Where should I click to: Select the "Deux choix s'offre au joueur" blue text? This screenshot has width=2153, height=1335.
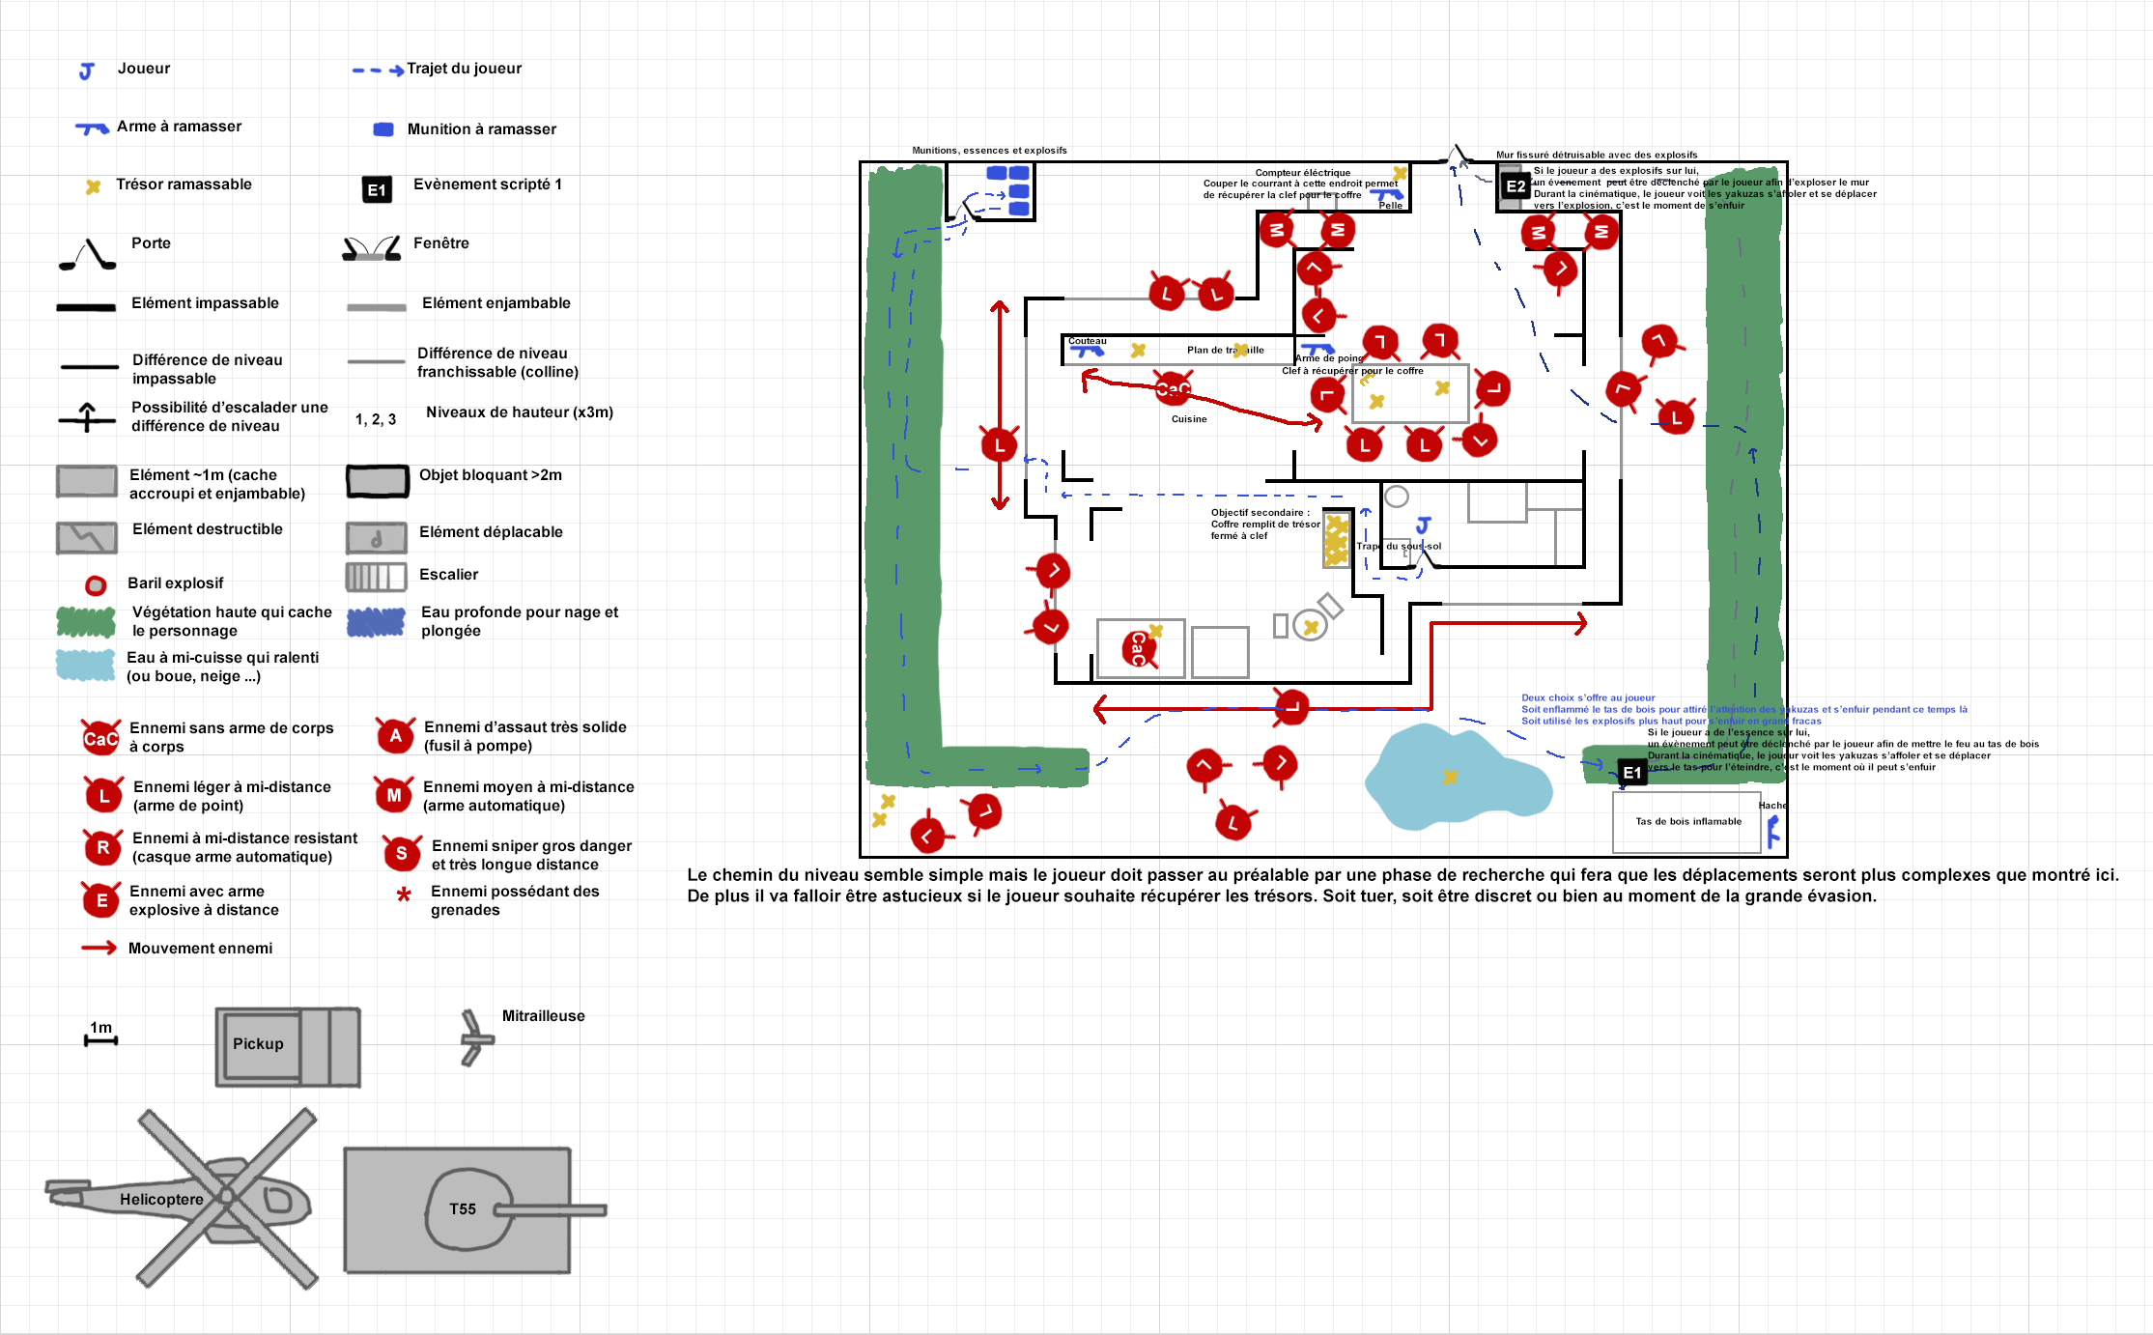point(1588,697)
